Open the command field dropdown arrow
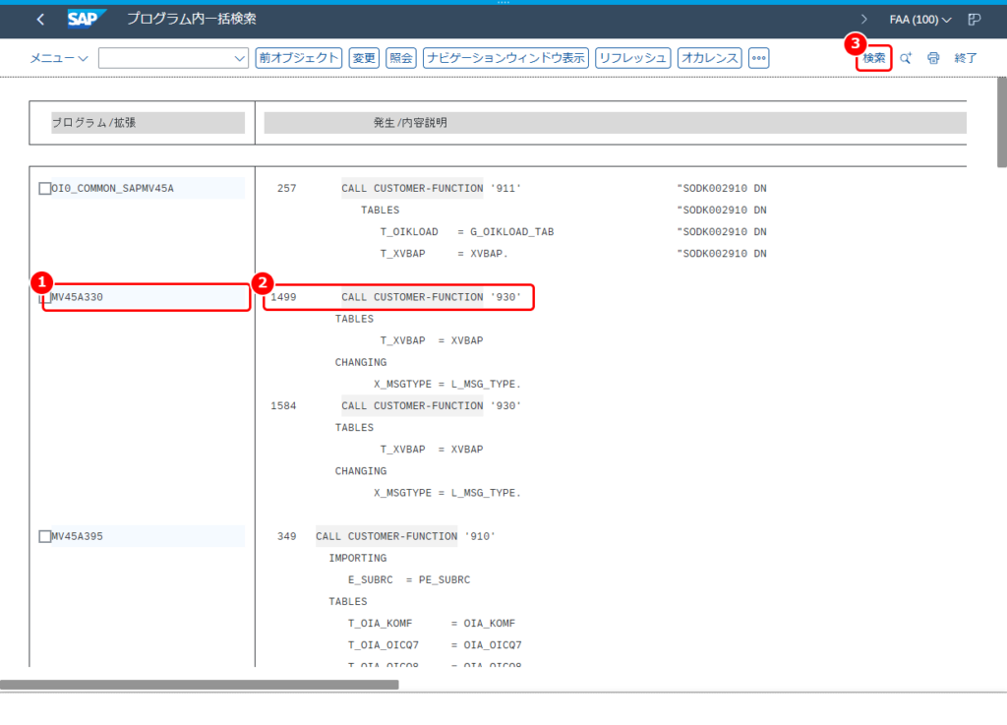 pos(240,58)
